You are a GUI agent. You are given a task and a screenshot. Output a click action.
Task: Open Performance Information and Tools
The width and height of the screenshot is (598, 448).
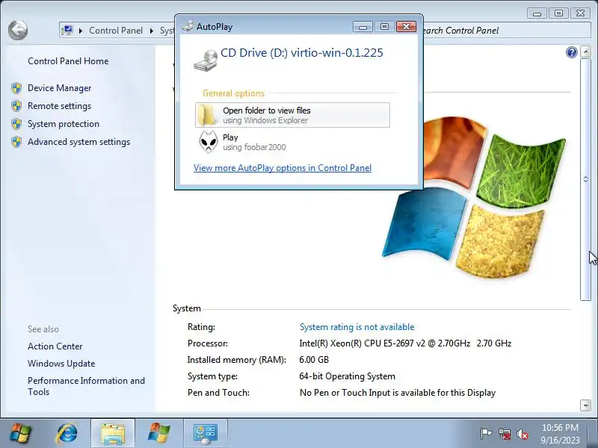point(86,386)
